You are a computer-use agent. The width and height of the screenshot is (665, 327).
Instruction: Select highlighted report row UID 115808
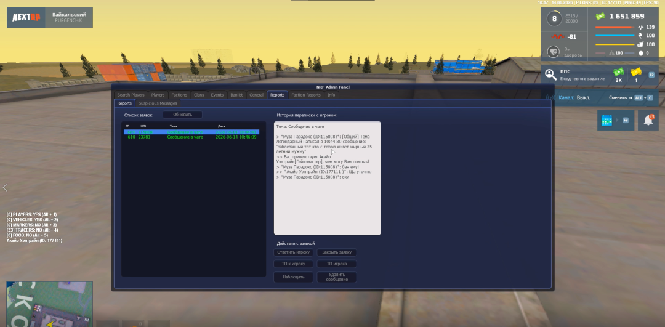point(191,132)
